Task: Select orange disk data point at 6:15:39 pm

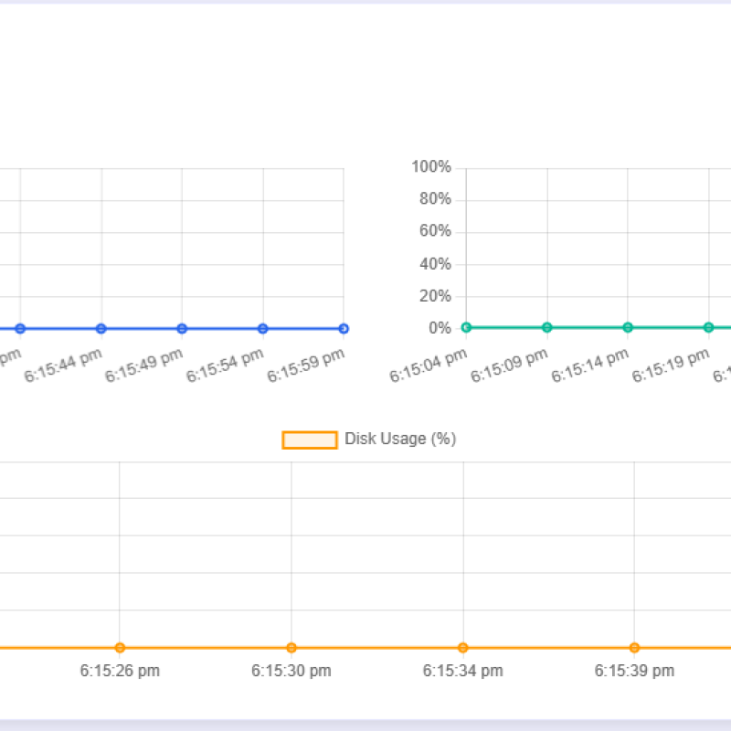Action: pyautogui.click(x=634, y=648)
